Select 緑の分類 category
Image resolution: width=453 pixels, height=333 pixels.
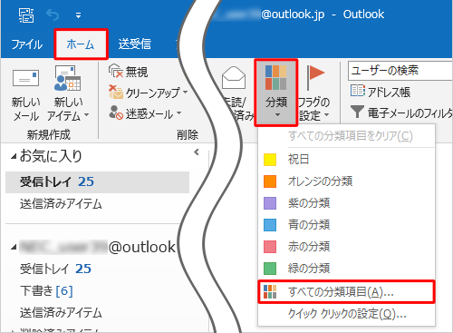point(346,269)
